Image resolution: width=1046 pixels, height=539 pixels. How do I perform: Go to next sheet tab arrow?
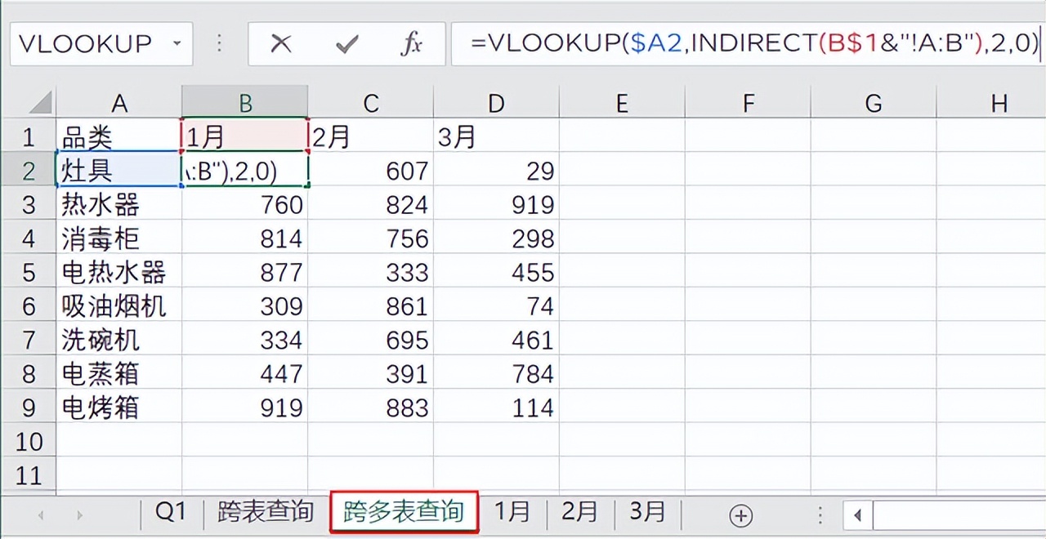click(x=79, y=515)
